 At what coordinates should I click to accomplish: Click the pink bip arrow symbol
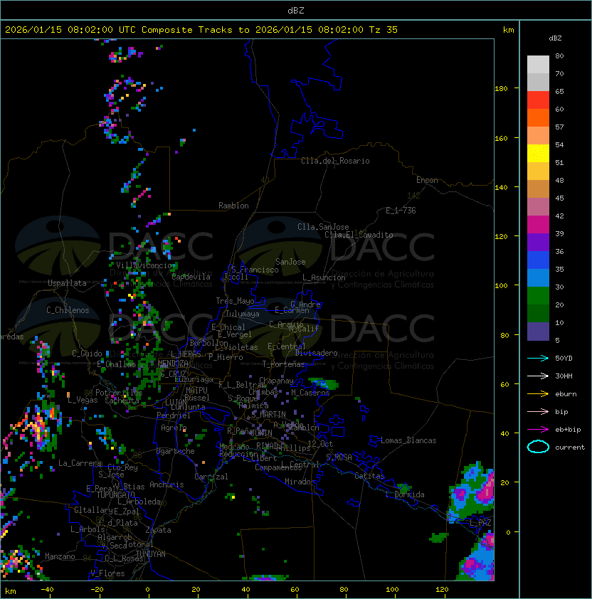click(538, 411)
